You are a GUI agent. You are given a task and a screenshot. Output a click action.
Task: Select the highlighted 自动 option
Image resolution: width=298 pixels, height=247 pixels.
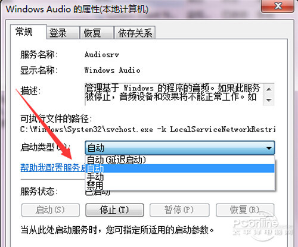180,168
